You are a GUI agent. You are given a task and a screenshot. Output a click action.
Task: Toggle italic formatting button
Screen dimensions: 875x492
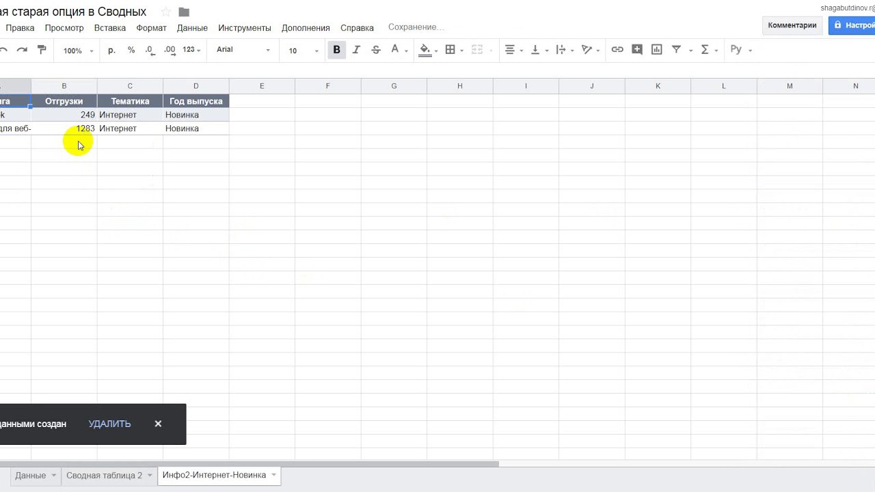click(x=356, y=50)
